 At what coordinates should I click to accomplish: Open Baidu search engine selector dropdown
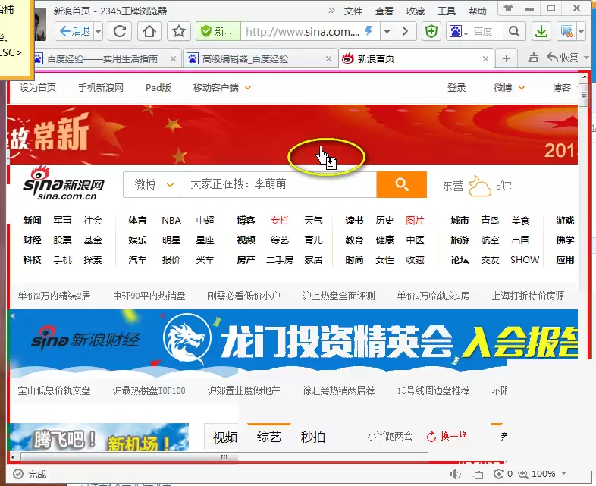459,31
